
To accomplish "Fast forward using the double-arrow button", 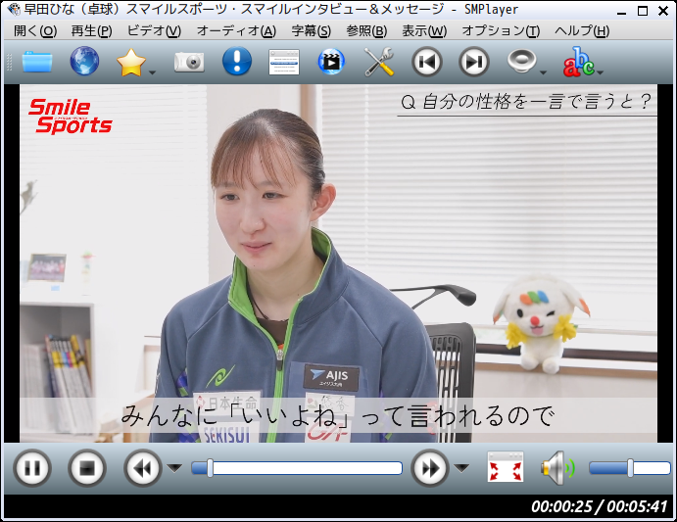I will pos(430,468).
